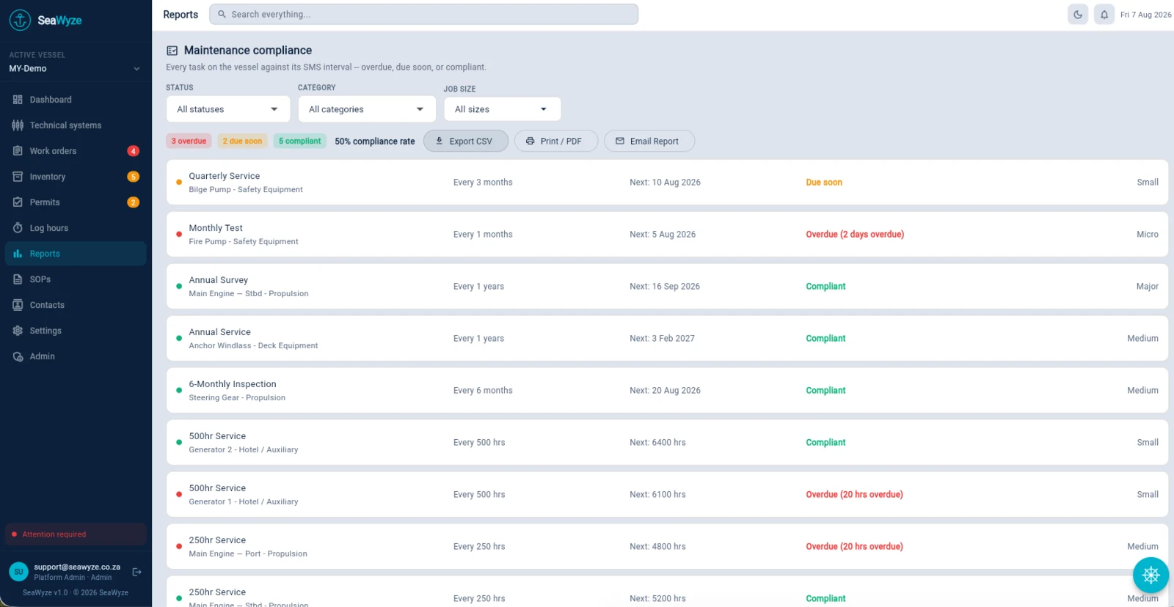Click Next: 6100 hrs value
Viewport: 1174px width, 607px height.
pyautogui.click(x=657, y=495)
